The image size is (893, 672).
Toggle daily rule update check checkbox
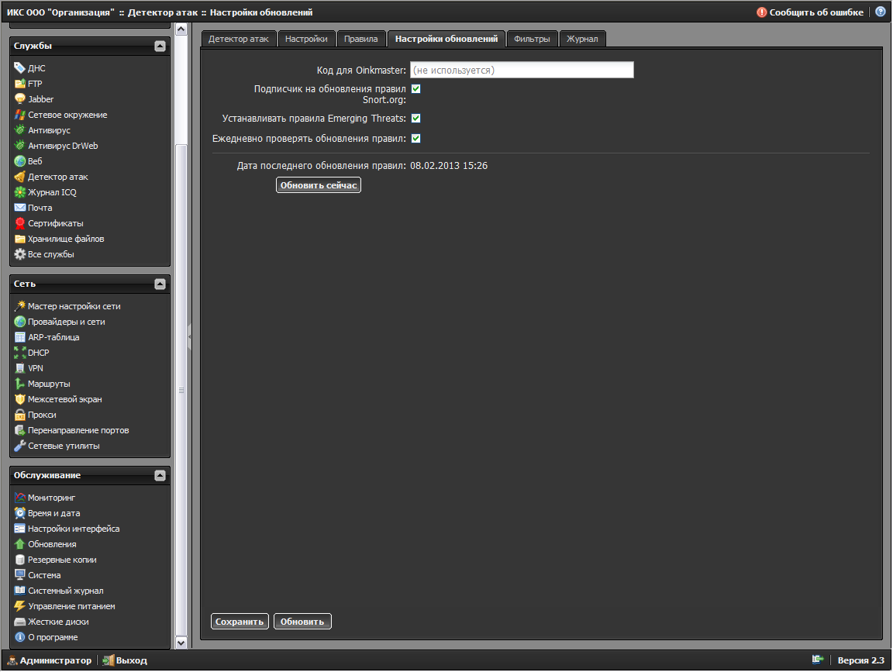point(415,139)
